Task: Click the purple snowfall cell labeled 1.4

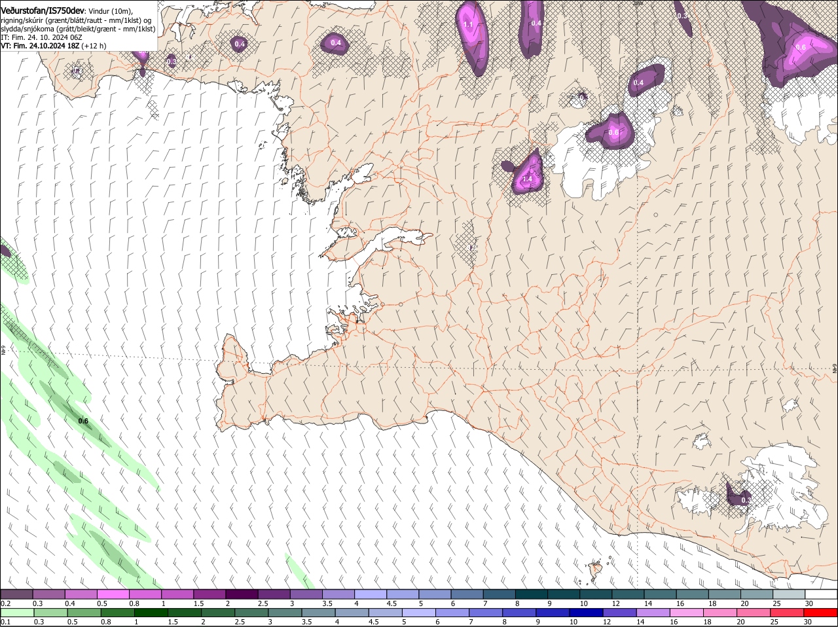Action: click(x=528, y=173)
